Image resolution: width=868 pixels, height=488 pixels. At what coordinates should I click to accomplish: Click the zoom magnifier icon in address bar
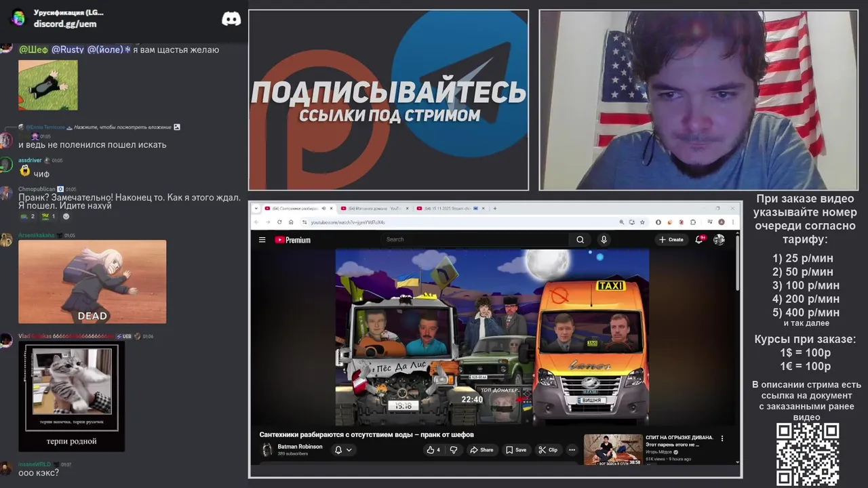[622, 222]
